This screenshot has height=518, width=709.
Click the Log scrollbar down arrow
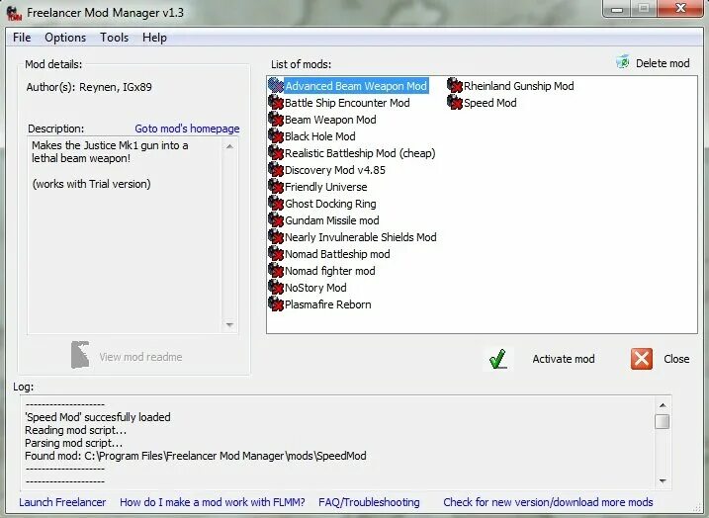click(663, 481)
